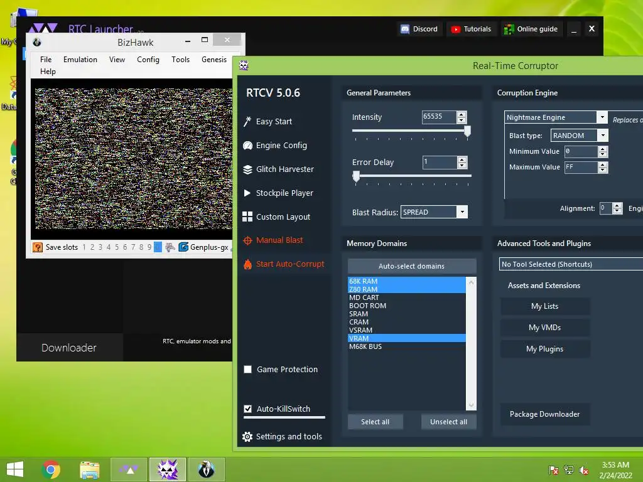Click the Real-Time Corruptor window icon
The width and height of the screenshot is (643, 482).
point(244,65)
